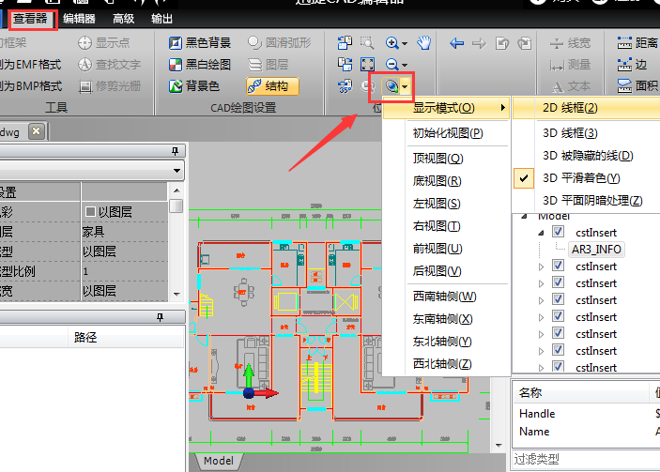660x472 pixels.
Task: Open the background color picker
Action: click(x=175, y=86)
